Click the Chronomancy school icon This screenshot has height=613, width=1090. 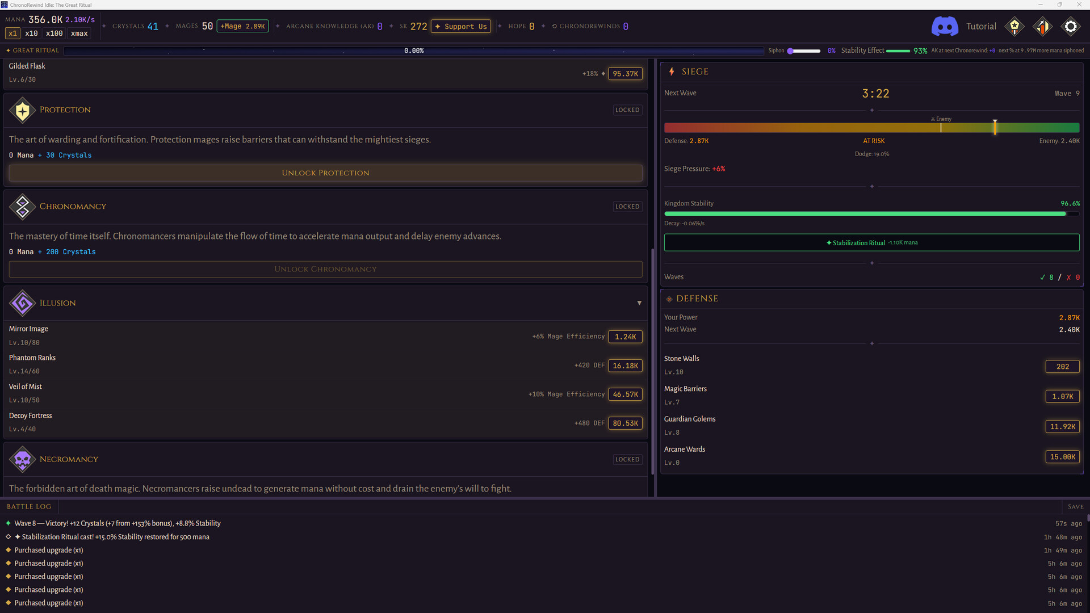tap(23, 207)
